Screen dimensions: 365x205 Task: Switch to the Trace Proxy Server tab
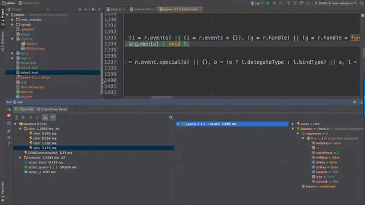(x=52, y=109)
